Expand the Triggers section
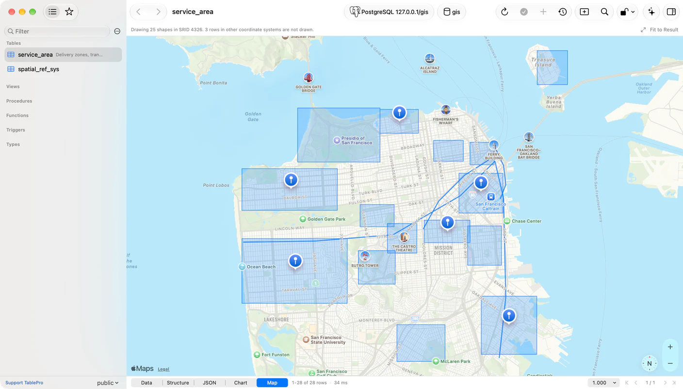The height and width of the screenshot is (389, 683). pyautogui.click(x=16, y=130)
